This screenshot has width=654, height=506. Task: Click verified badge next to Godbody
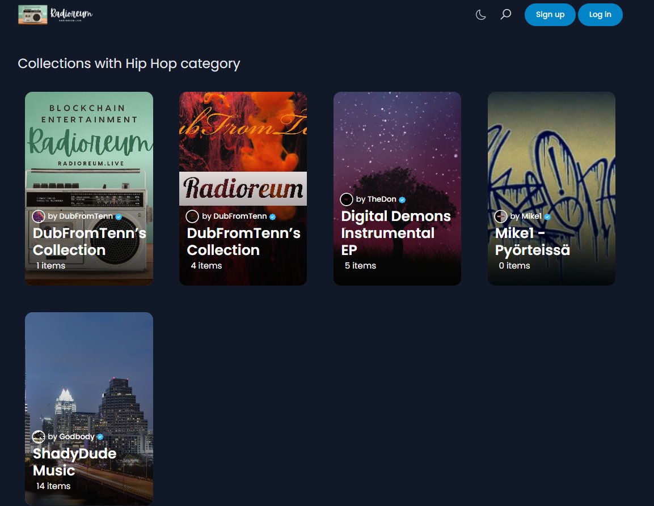[x=100, y=437]
